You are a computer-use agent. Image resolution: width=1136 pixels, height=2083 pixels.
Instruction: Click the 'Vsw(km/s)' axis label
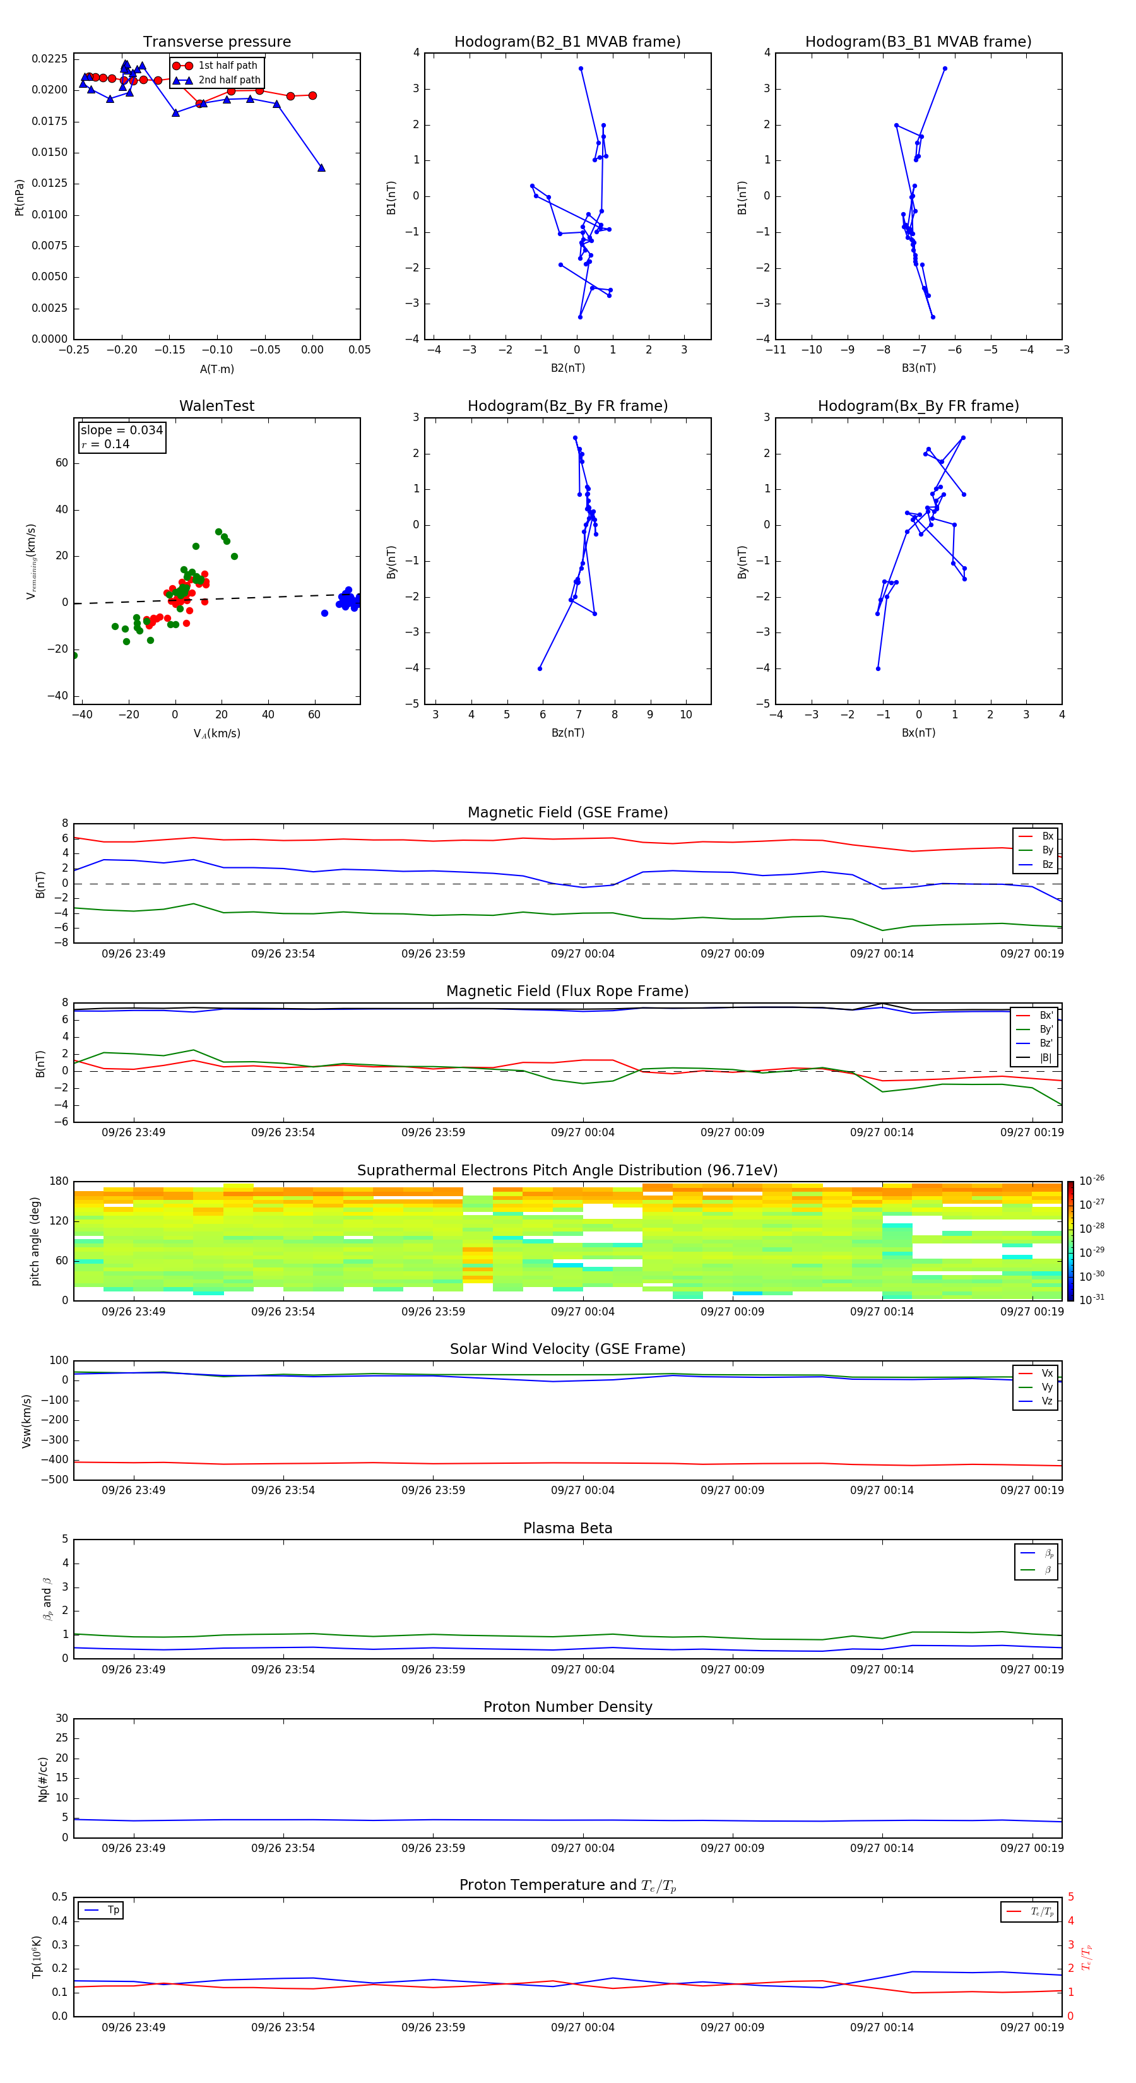[x=27, y=1421]
